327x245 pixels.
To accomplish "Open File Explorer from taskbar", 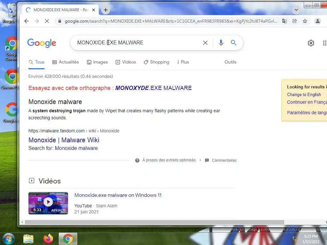I will (x=28, y=239).
